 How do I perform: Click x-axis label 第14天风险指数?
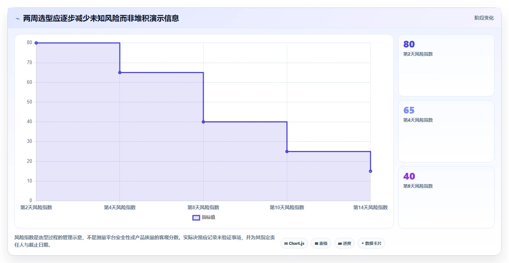coord(370,207)
